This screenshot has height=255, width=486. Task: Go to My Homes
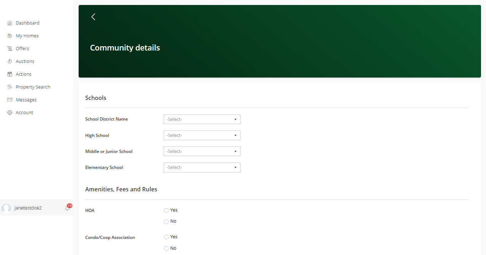click(x=27, y=36)
